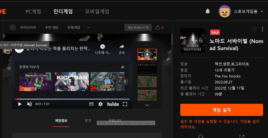Enter fullscreen video mode
Viewport: 268px width, 138px height.
[125, 104]
